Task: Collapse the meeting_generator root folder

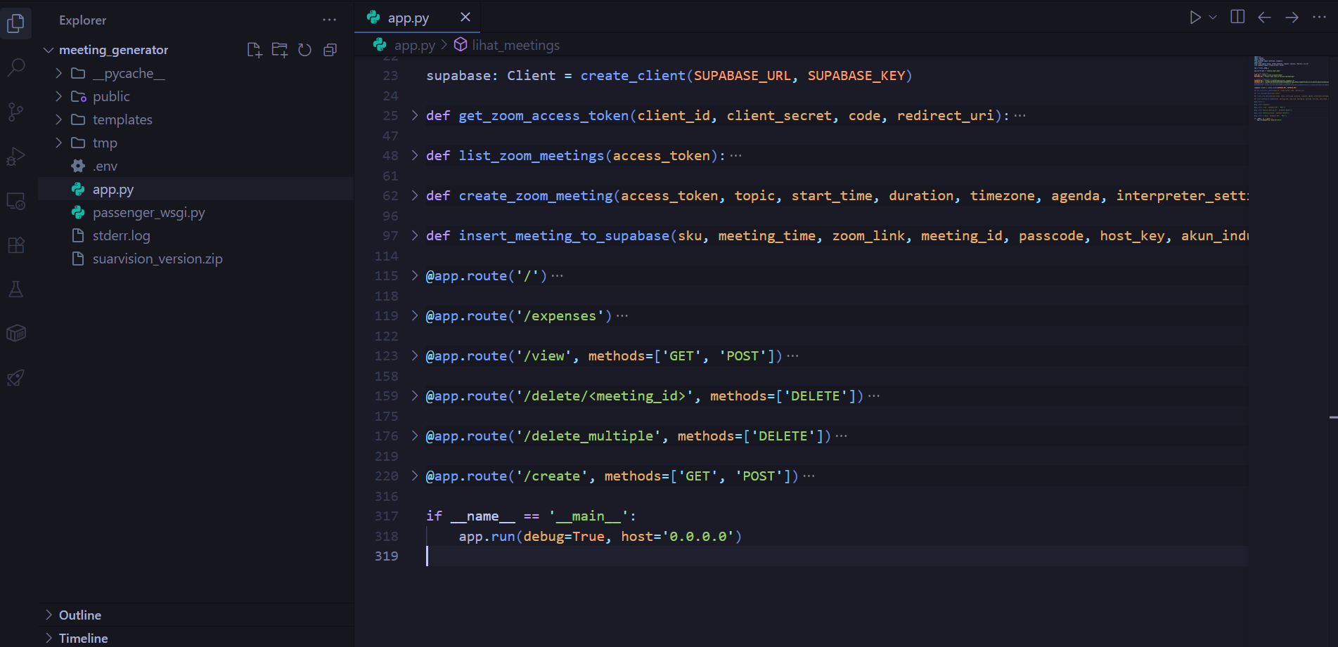Action: [49, 50]
